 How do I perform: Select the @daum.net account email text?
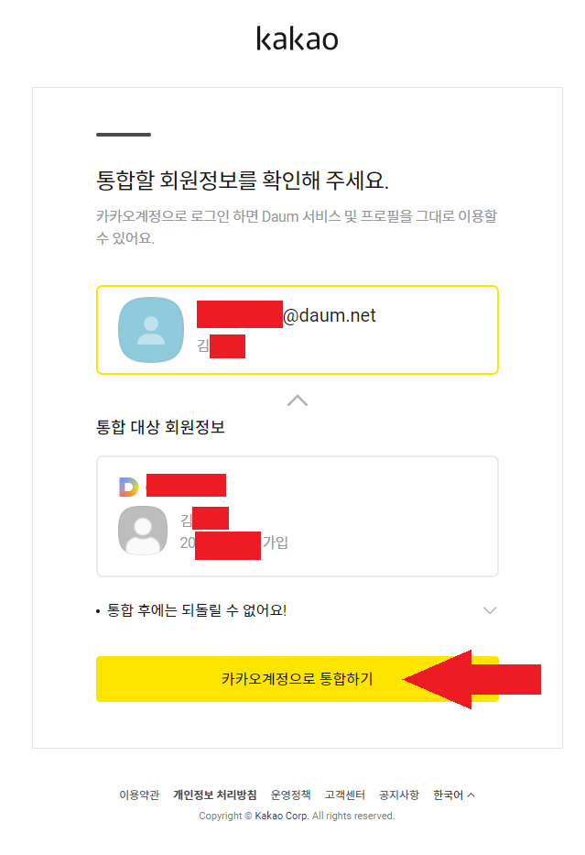[x=330, y=316]
